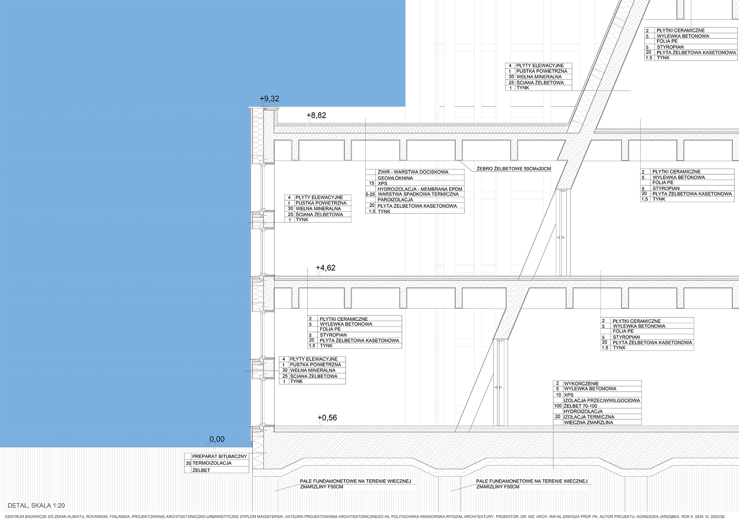Click the triangle marker below +4,62
Screen dimensions: 739x522
pos(319,273)
